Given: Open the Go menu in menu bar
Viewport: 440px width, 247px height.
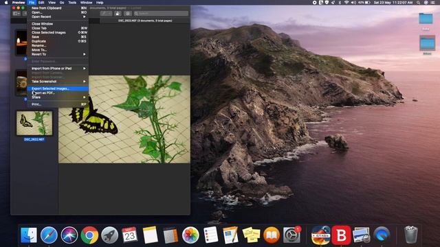Looking at the screenshot, I should [62, 3].
